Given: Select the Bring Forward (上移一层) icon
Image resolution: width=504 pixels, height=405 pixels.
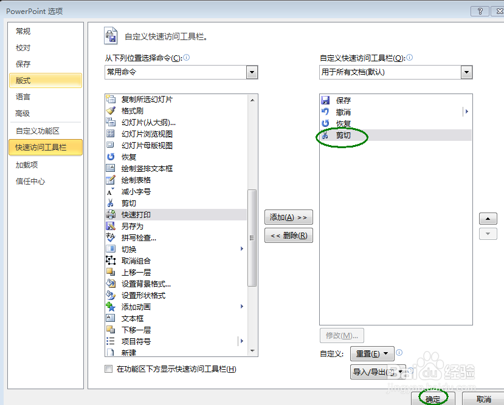Looking at the screenshot, I should coord(111,272).
